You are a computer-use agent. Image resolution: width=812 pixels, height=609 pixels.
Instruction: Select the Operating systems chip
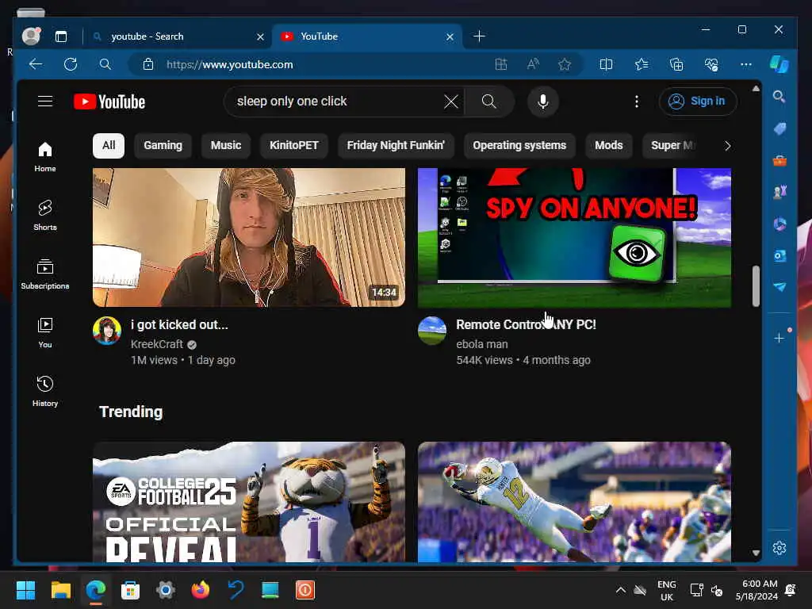click(x=519, y=146)
